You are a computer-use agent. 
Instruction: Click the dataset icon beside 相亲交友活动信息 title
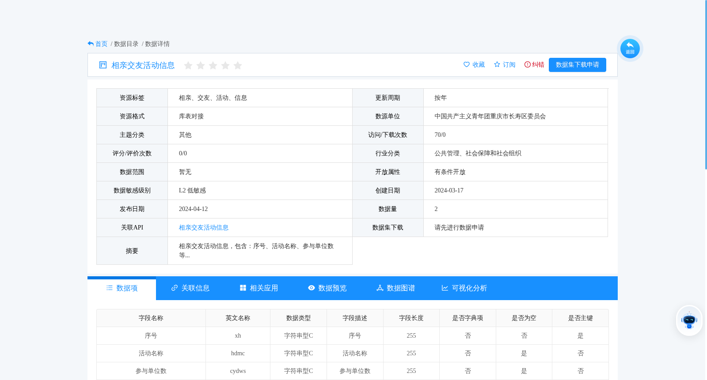103,65
